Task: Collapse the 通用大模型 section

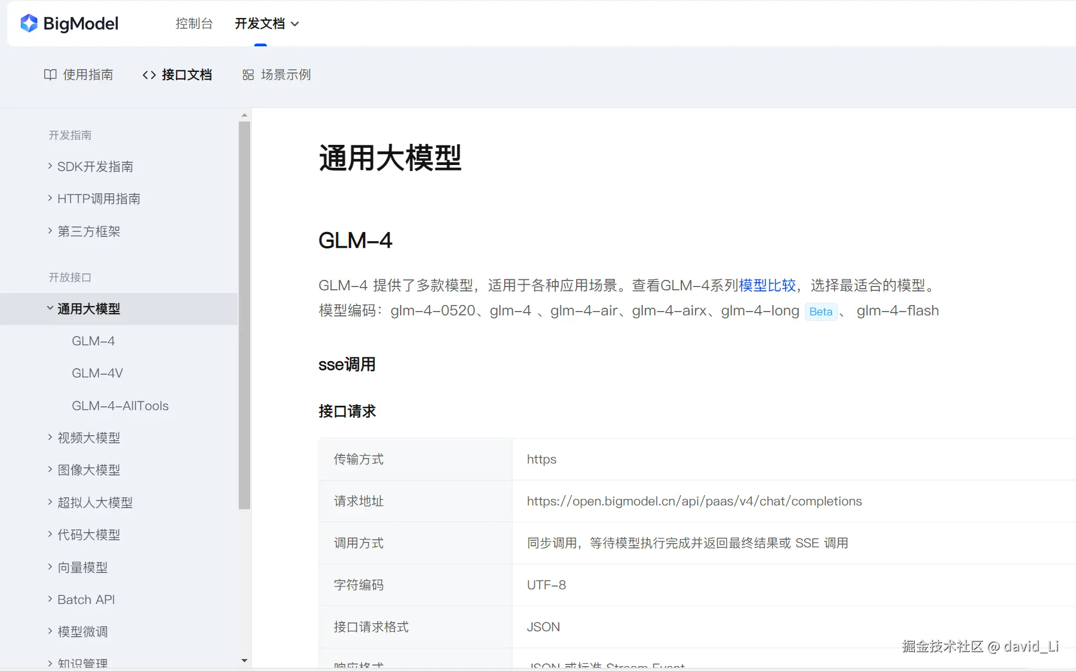Action: (x=50, y=308)
